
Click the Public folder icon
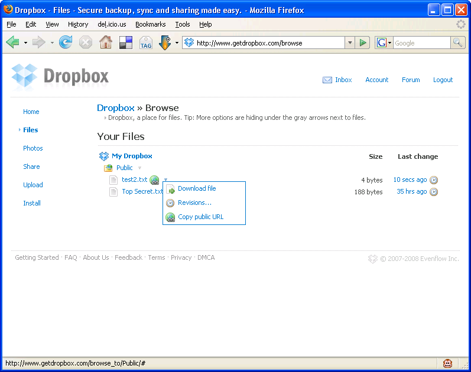[108, 168]
